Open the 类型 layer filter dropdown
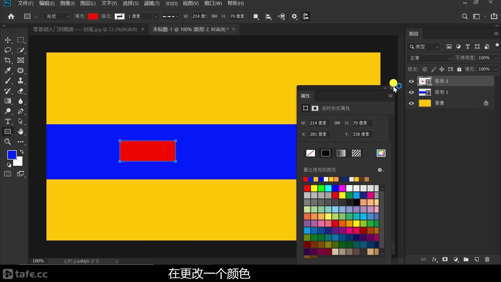The image size is (501, 282). click(423, 47)
